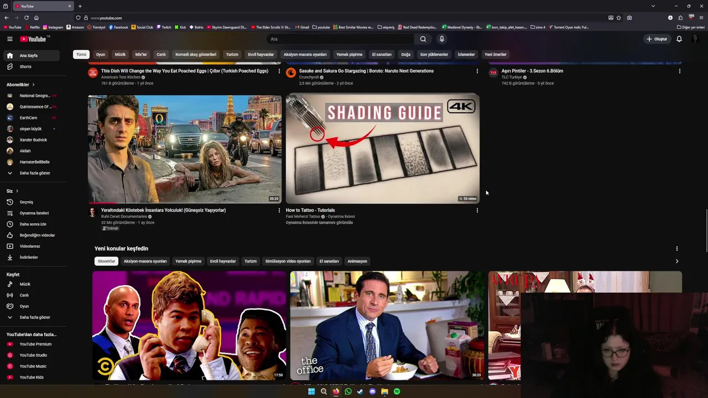Select the Tümü filter chip
Screen dimensions: 708x398
point(81,54)
